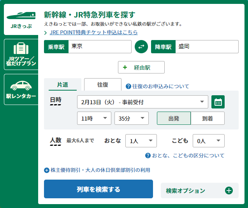This screenshot has width=248, height=208.
Task: Open JRE POINT特典チケット申込はこちら link
Action: coord(93,32)
